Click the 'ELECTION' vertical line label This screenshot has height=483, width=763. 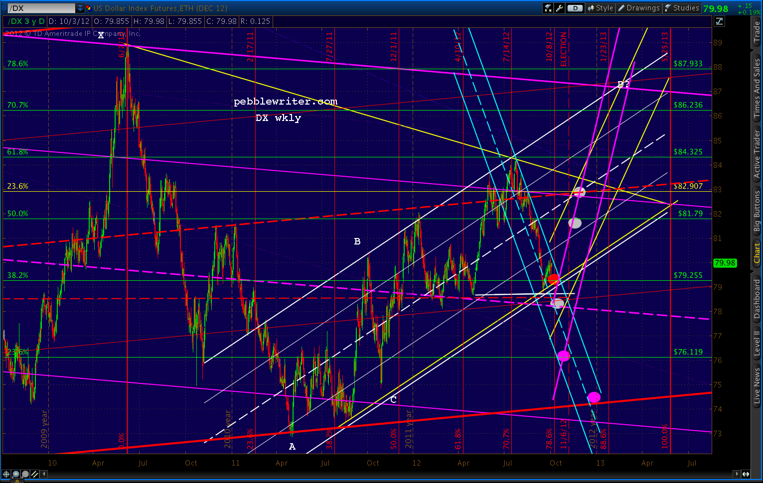pyautogui.click(x=564, y=49)
